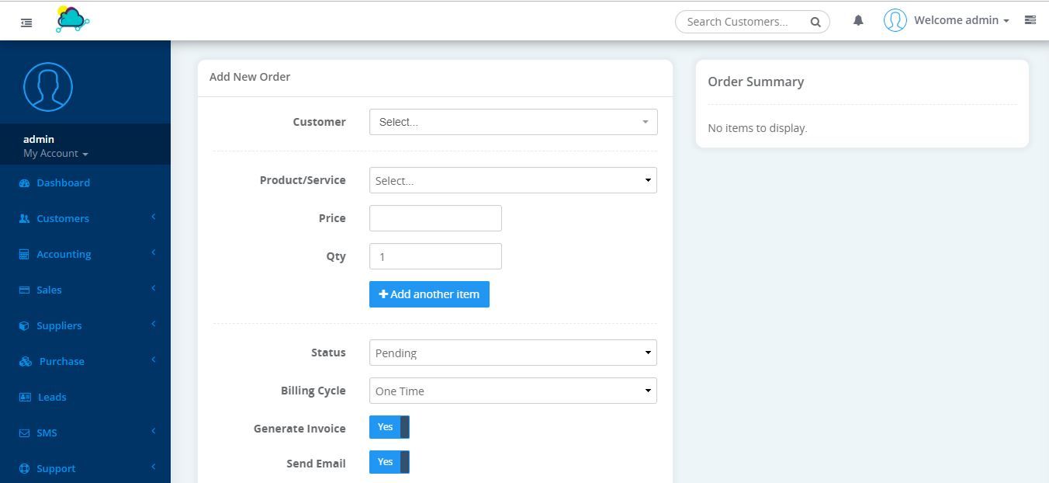Click the Leads ID card icon
The height and width of the screenshot is (483, 1049).
pos(25,398)
